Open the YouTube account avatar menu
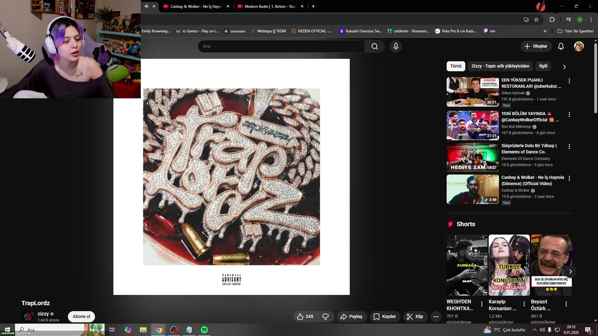This screenshot has height=336, width=598. click(579, 46)
